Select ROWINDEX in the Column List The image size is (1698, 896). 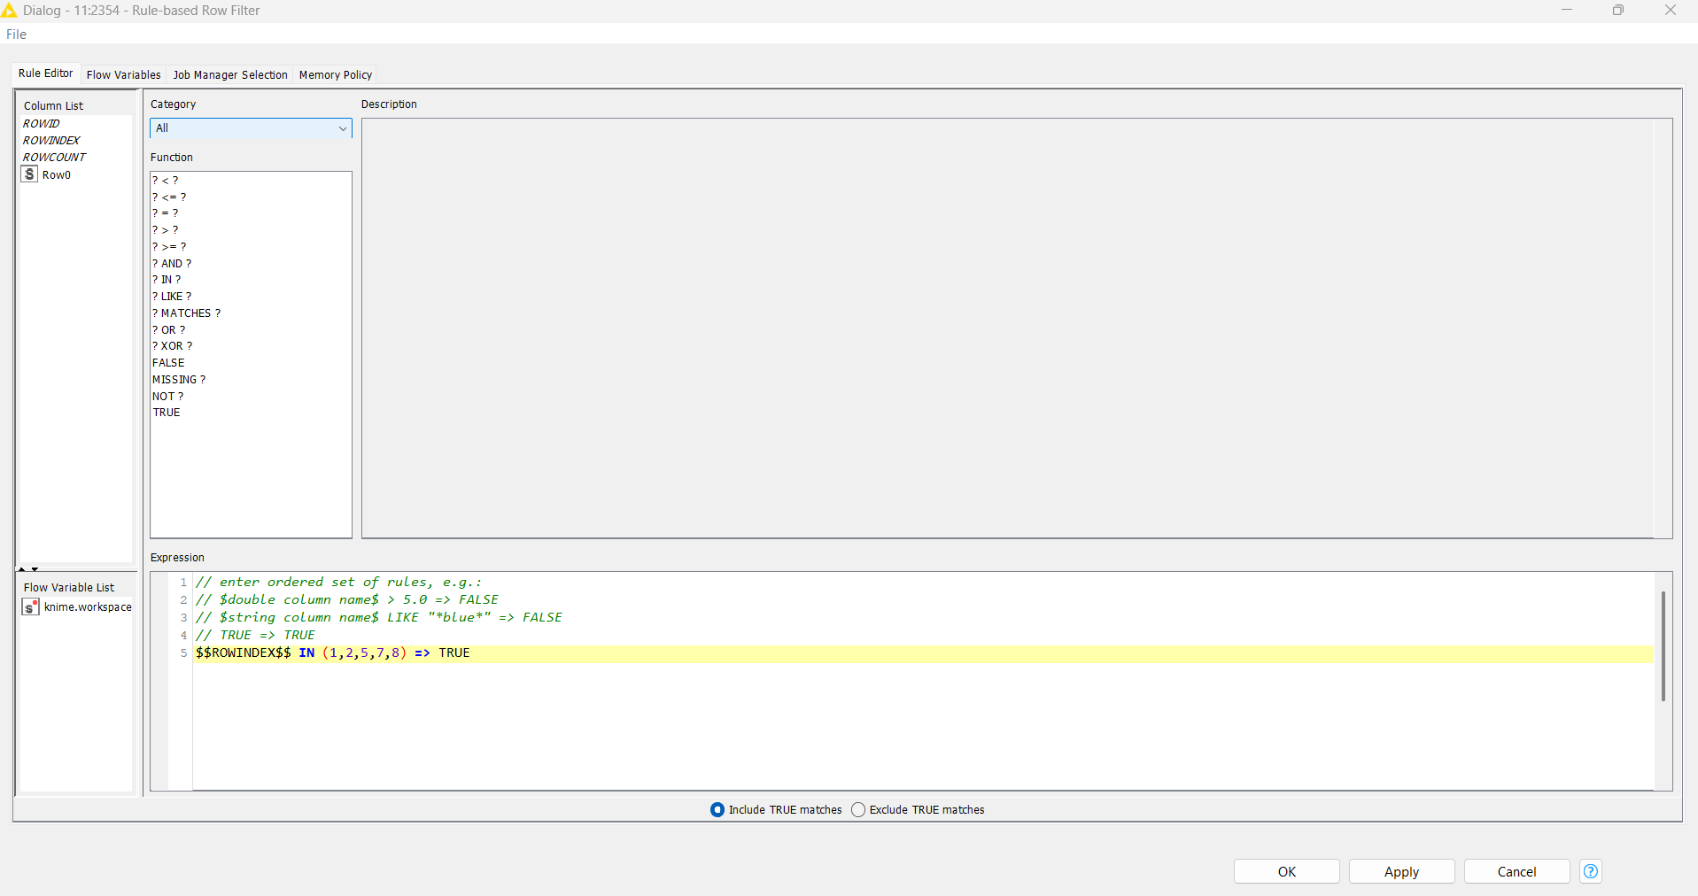coord(51,140)
